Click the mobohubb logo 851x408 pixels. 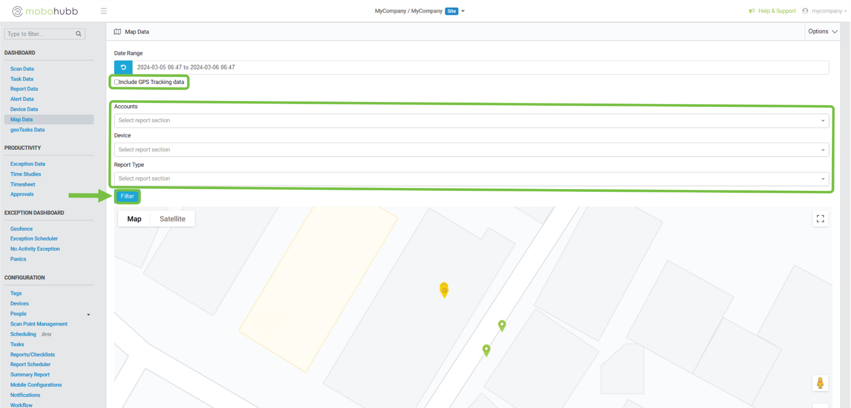[45, 11]
